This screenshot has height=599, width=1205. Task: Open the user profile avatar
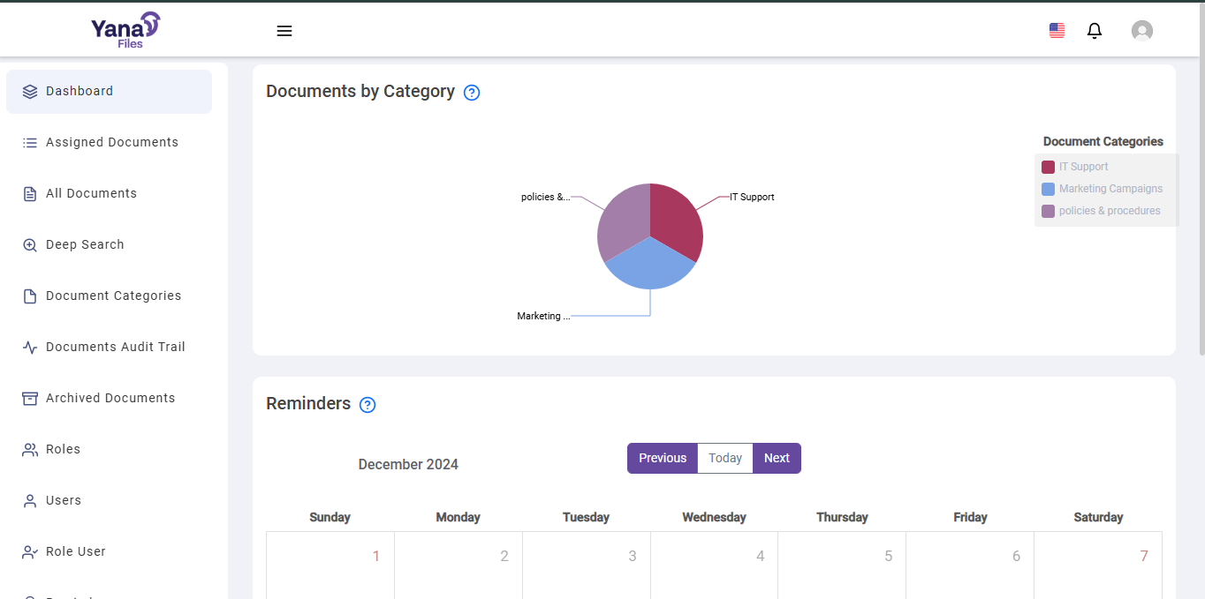(1141, 31)
